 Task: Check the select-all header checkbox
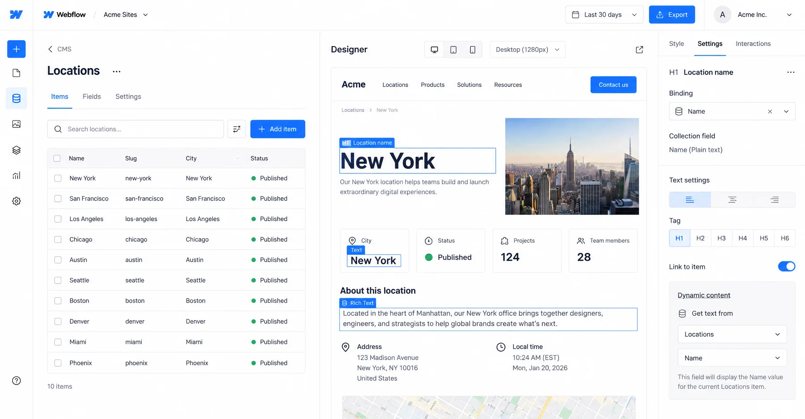[x=57, y=158]
